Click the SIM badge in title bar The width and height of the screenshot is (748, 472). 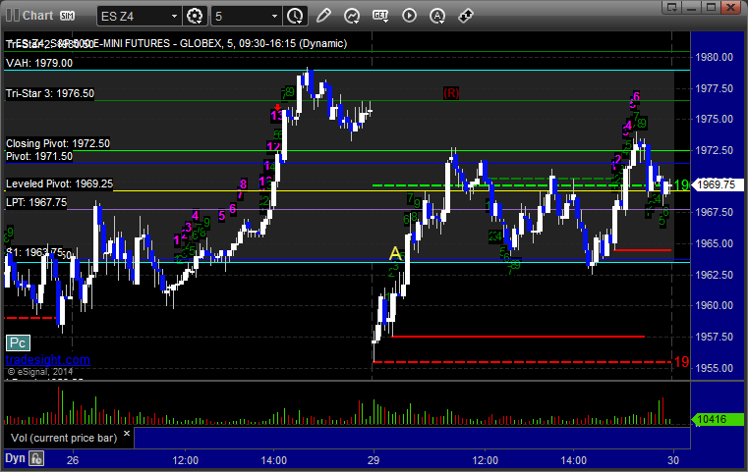(67, 16)
